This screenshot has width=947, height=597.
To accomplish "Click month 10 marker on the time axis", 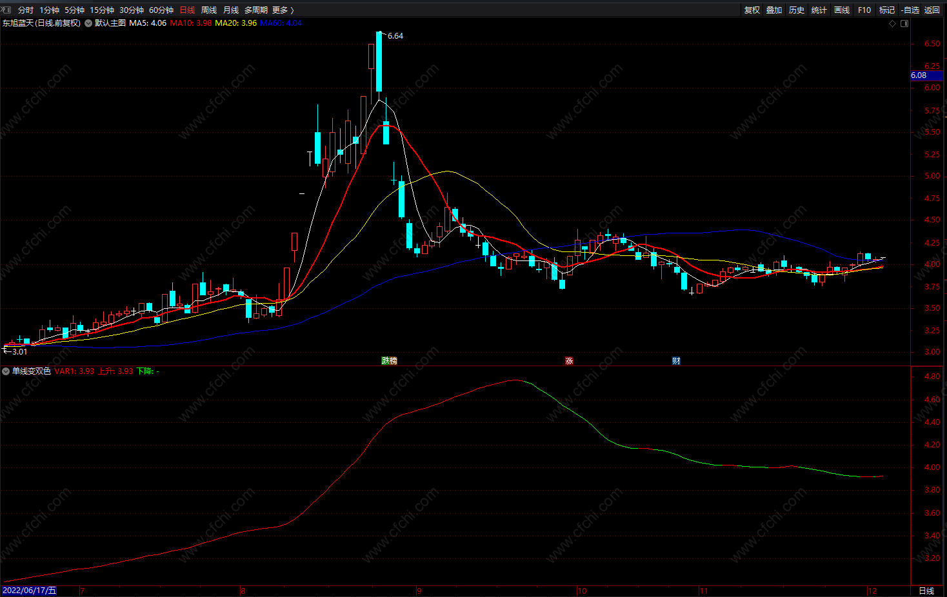I will (x=582, y=591).
